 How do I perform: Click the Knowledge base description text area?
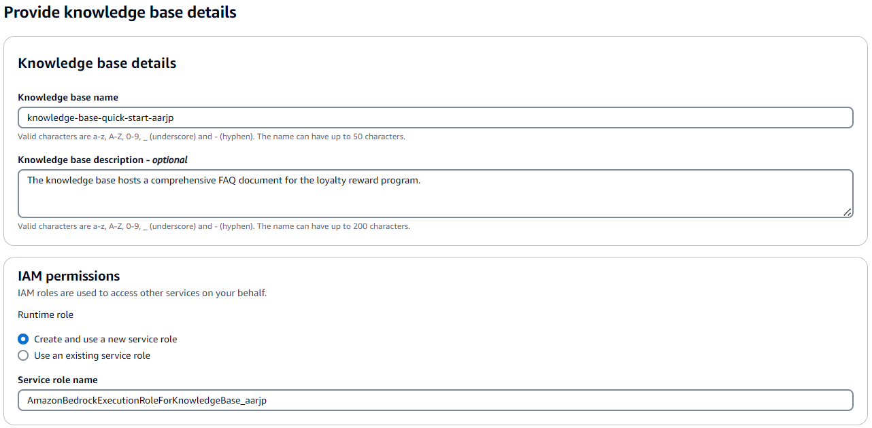435,194
